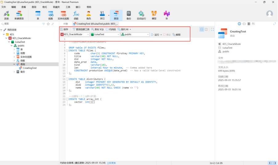Open the 实体化视图 (Materialized View) toolbar icon
The height and width of the screenshot is (165, 278).
coord(63,15)
